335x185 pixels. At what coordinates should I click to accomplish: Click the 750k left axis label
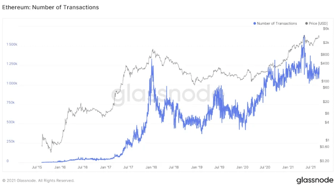[11, 103]
